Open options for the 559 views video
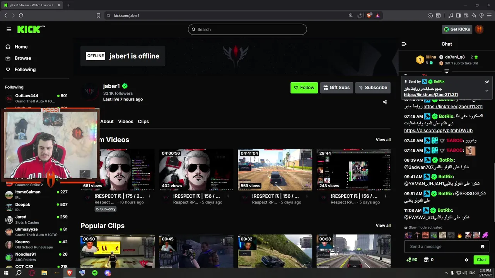Screen dimensions: 495x278 (307, 196)
